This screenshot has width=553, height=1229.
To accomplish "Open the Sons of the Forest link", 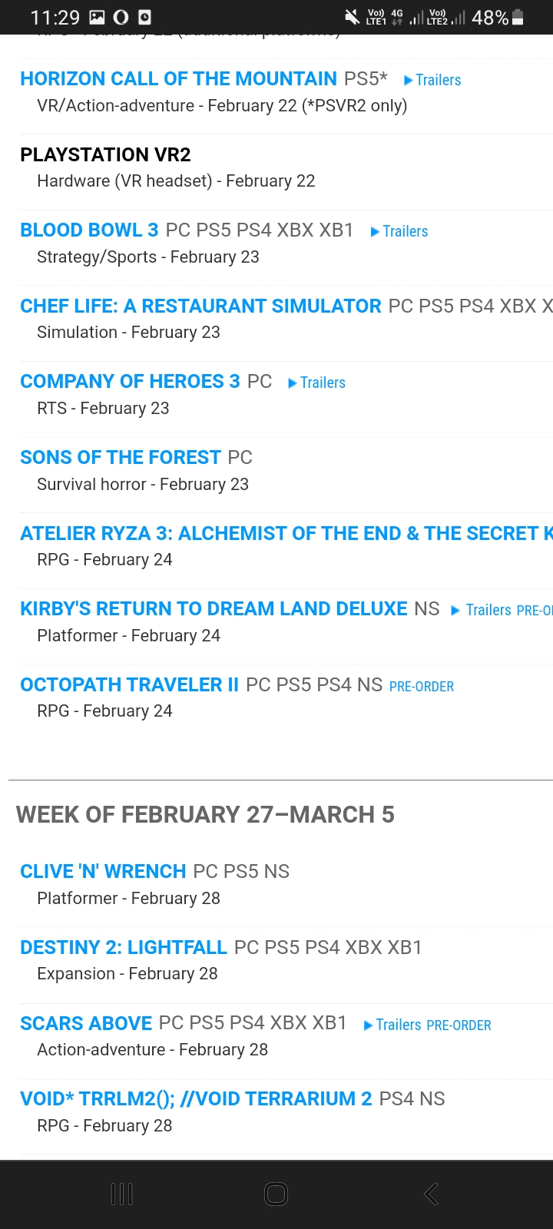I will coord(121,457).
